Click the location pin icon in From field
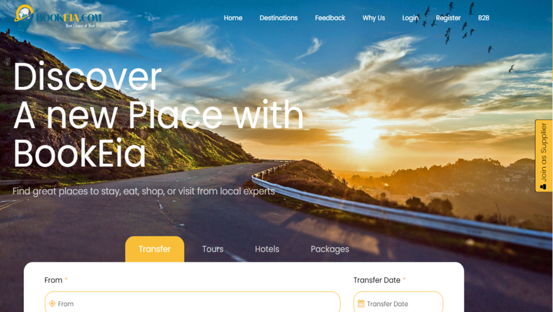Screen dimensions: 553x312 click(x=52, y=303)
